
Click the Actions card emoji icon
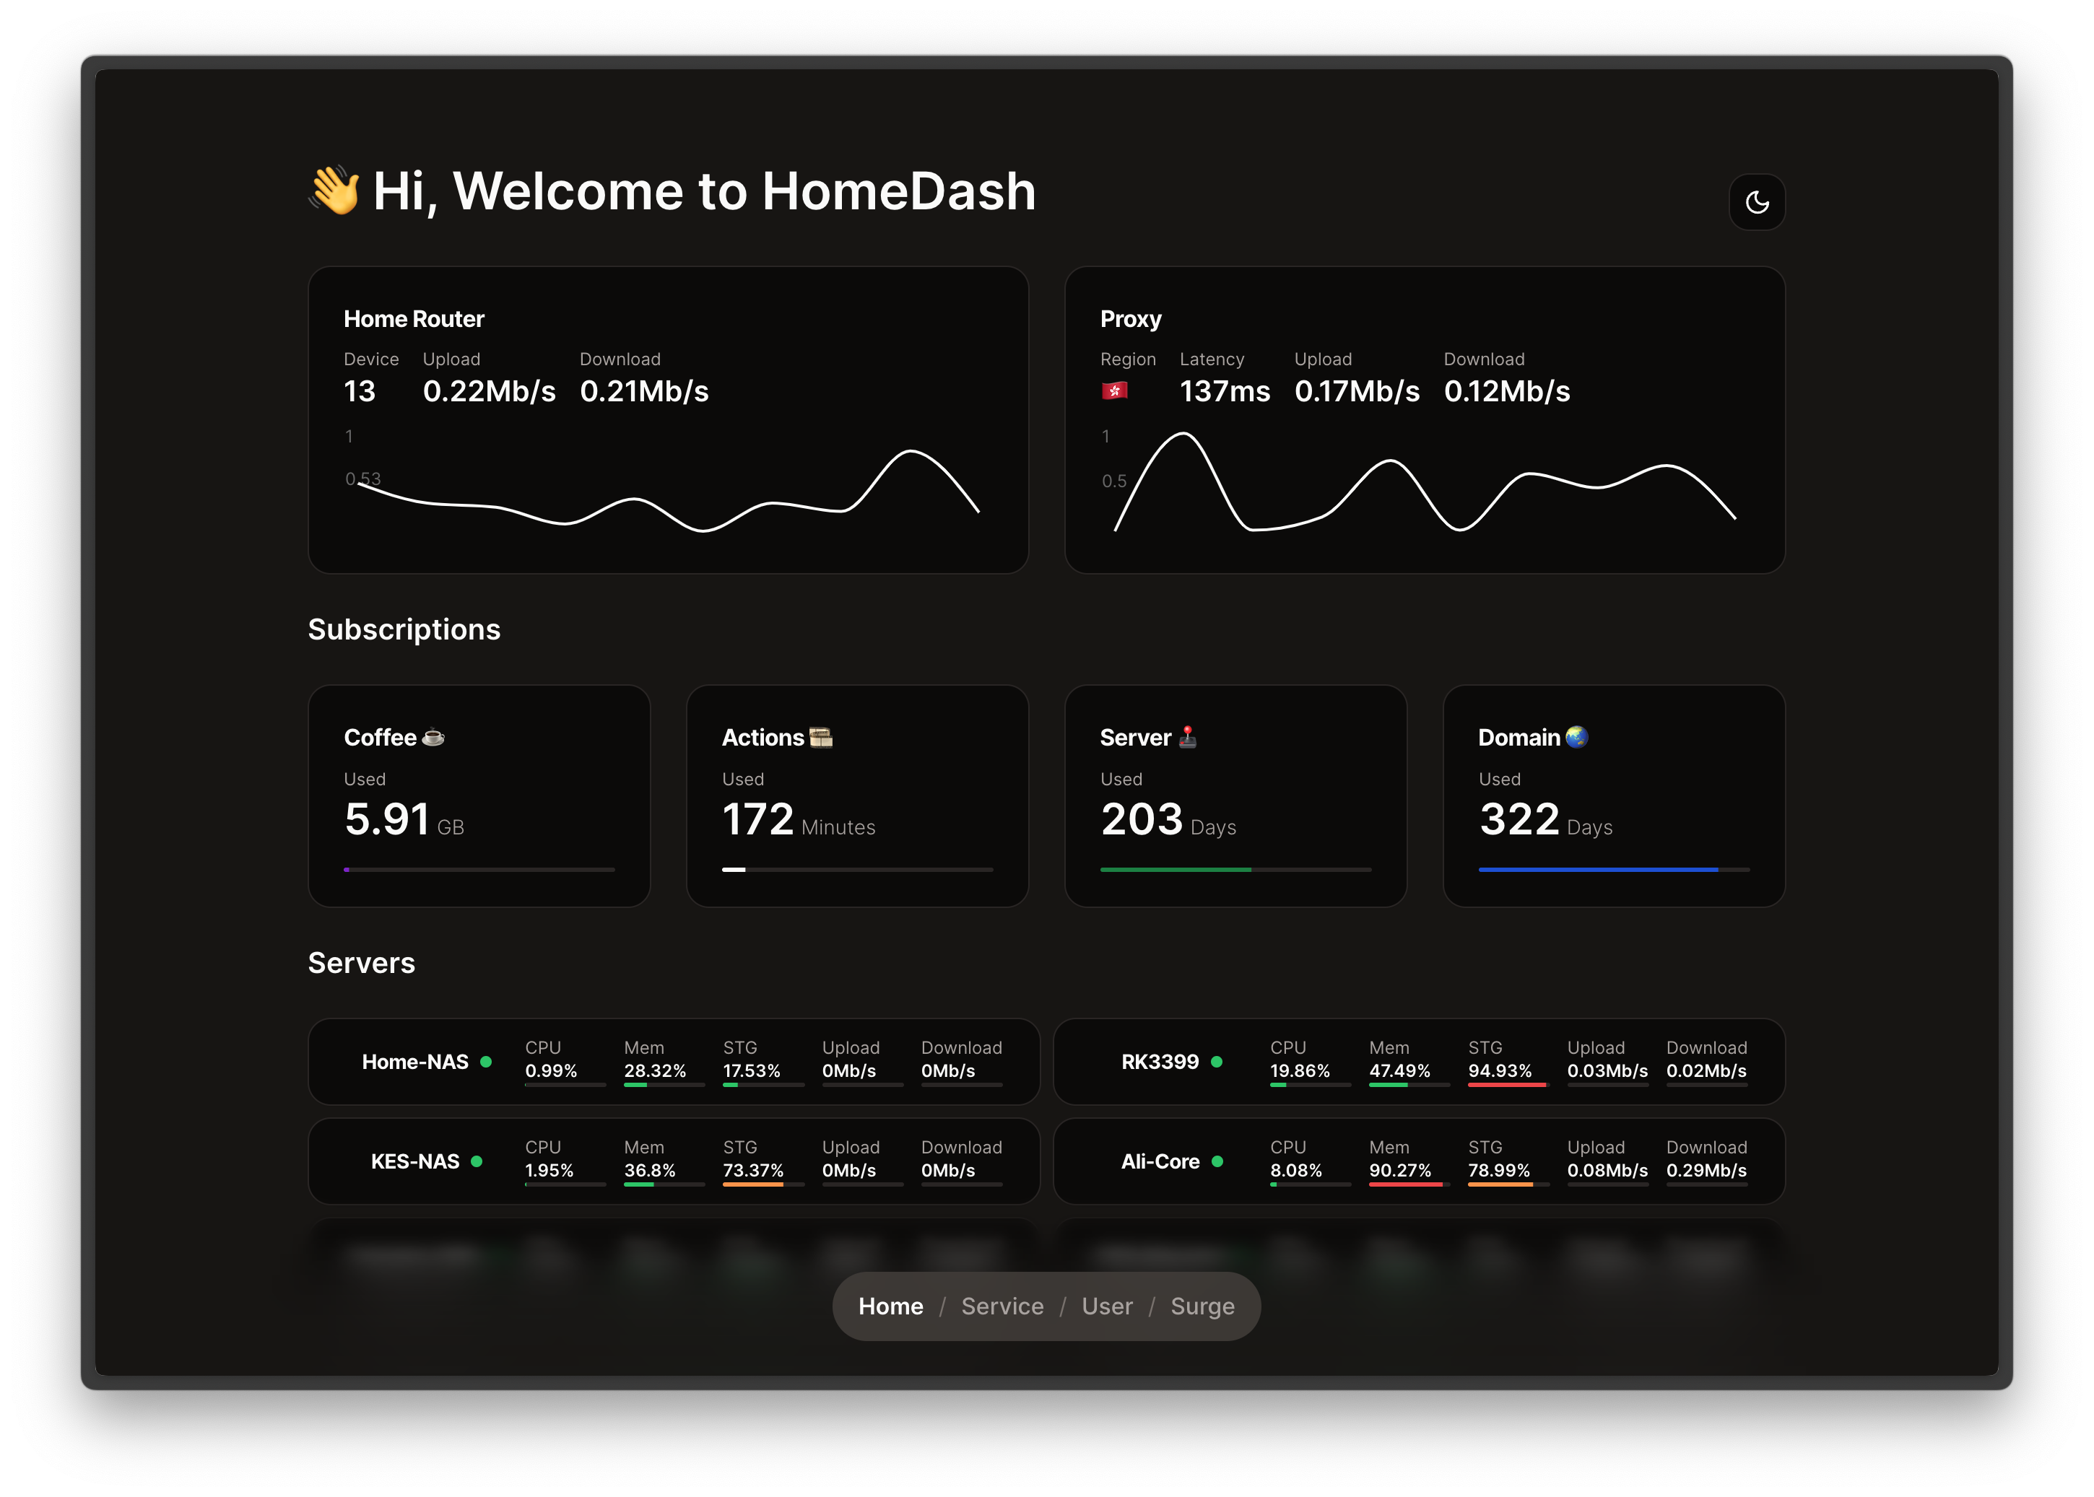[821, 738]
